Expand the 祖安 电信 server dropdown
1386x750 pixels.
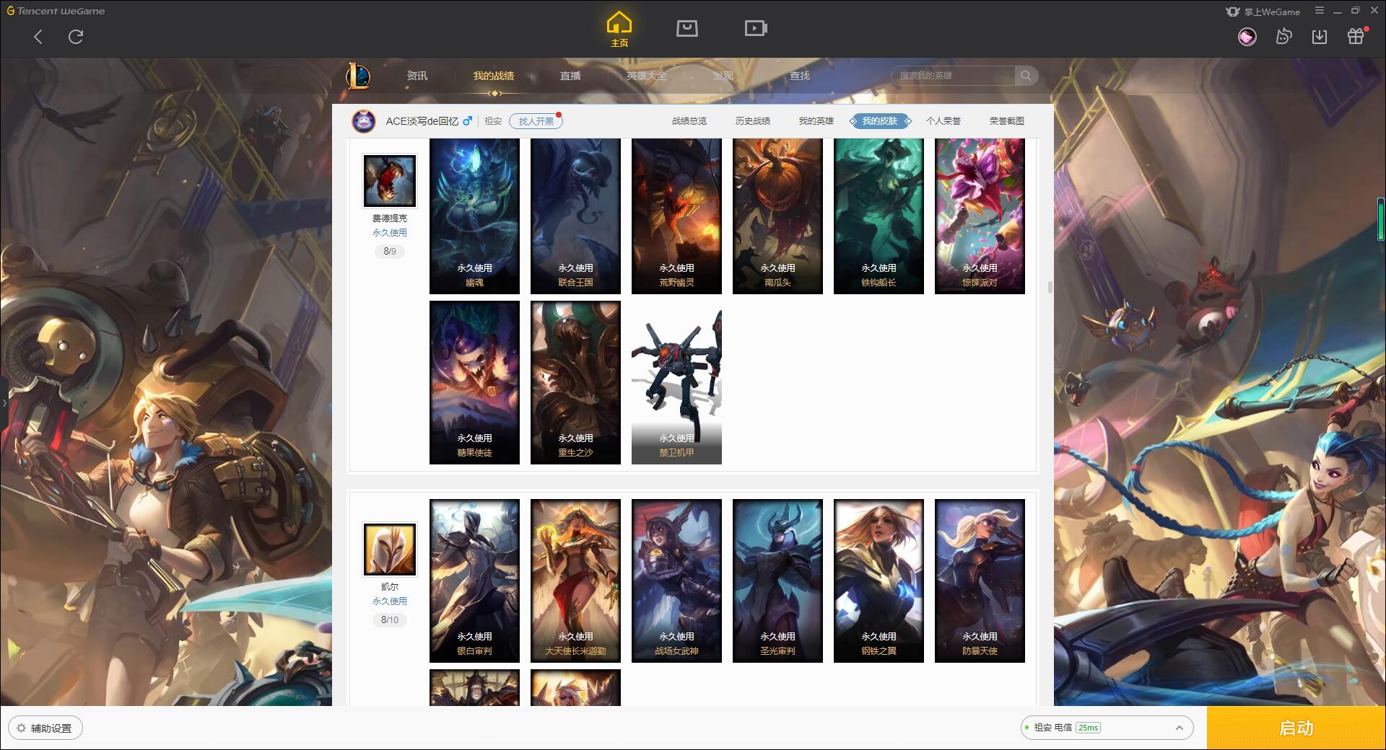click(1107, 728)
